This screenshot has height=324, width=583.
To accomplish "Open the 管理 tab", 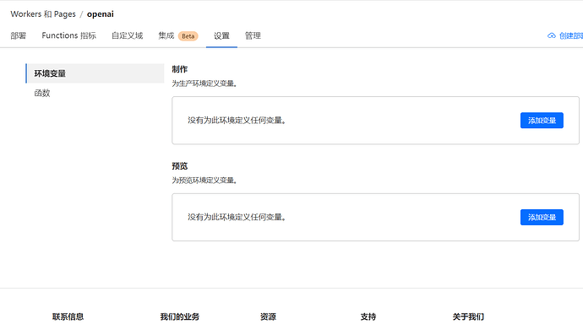I will tap(253, 35).
